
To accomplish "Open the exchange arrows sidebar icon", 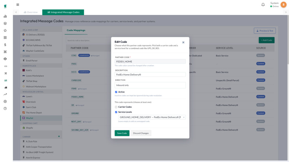I will pos(6,80).
